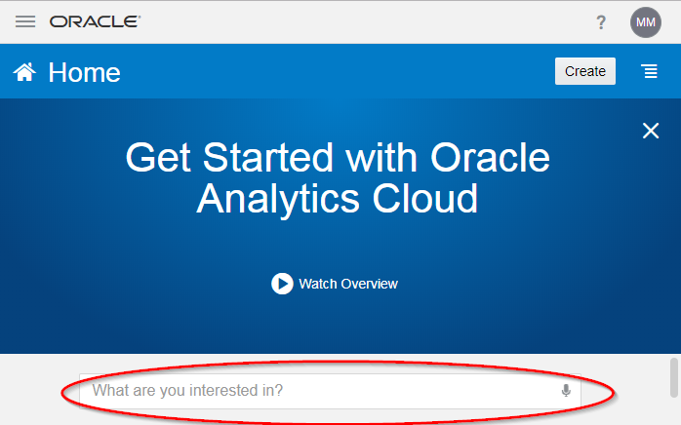Image resolution: width=681 pixels, height=425 pixels.
Task: Dismiss the Get Started banner with X
Action: [x=651, y=131]
